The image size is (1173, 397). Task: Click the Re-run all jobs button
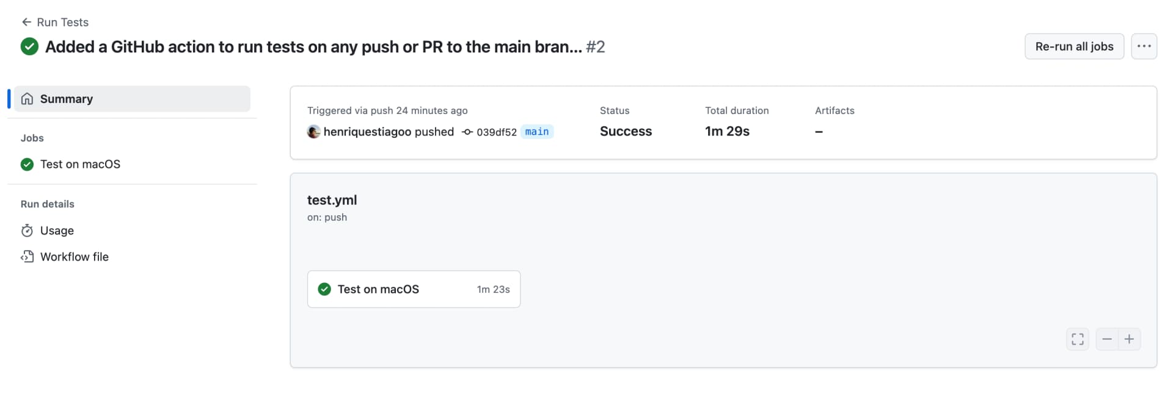pos(1073,46)
